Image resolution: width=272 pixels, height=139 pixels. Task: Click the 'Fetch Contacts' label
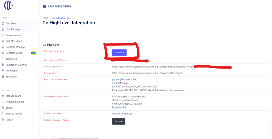pos(53,114)
